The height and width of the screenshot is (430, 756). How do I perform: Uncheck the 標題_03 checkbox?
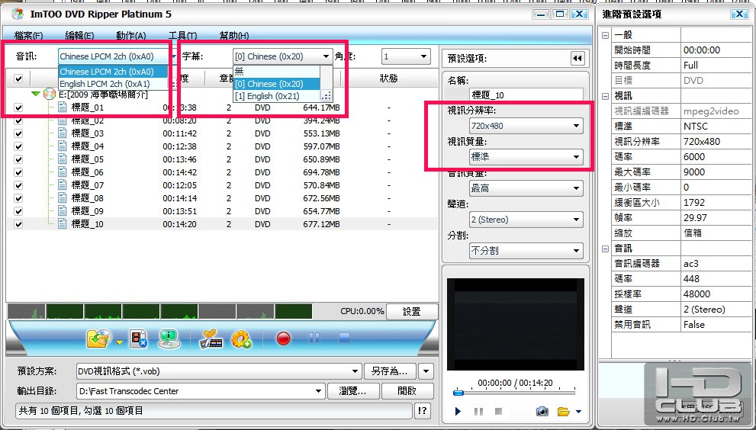18,133
